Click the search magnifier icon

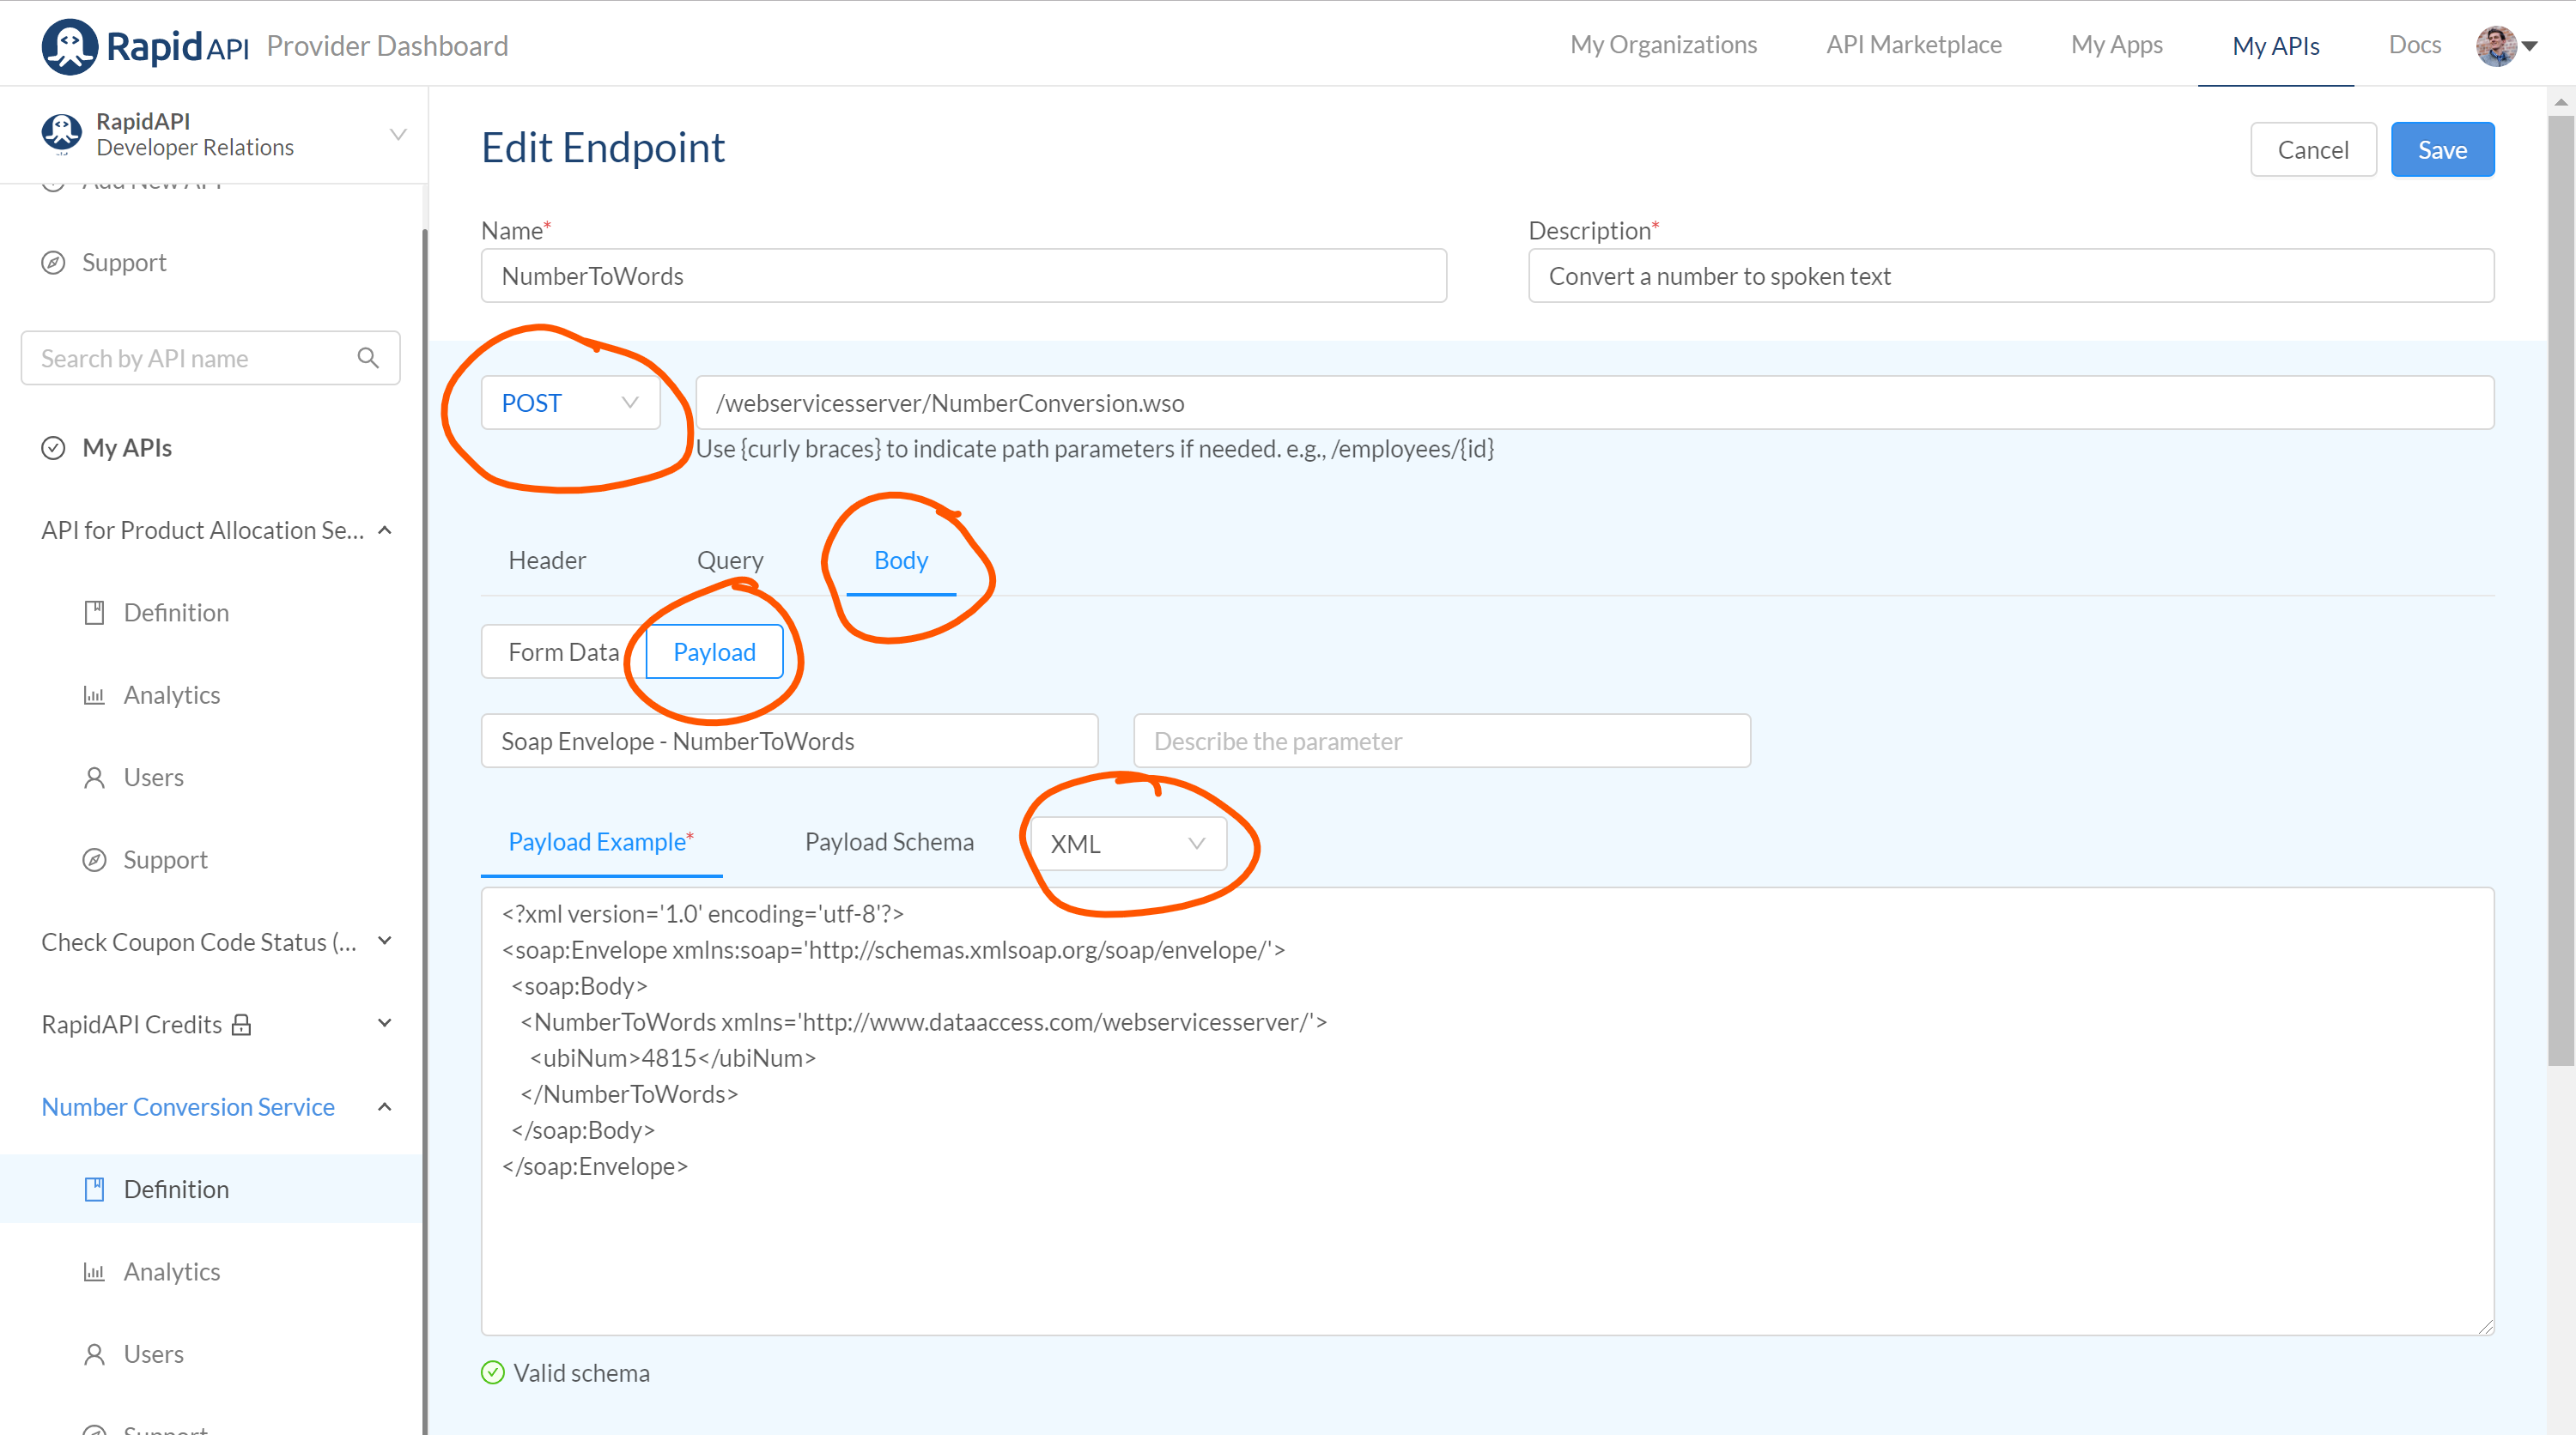tap(368, 358)
